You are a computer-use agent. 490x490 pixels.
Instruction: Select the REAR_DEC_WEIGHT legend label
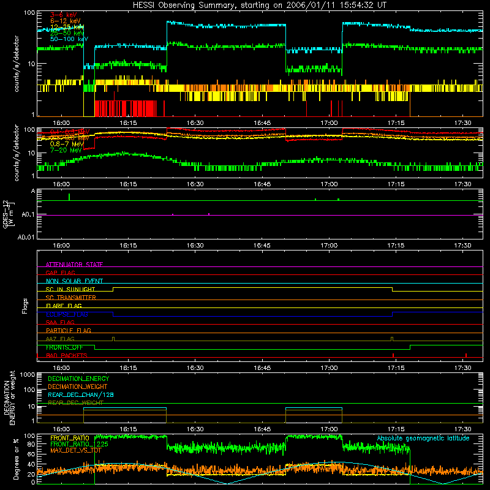[75, 403]
